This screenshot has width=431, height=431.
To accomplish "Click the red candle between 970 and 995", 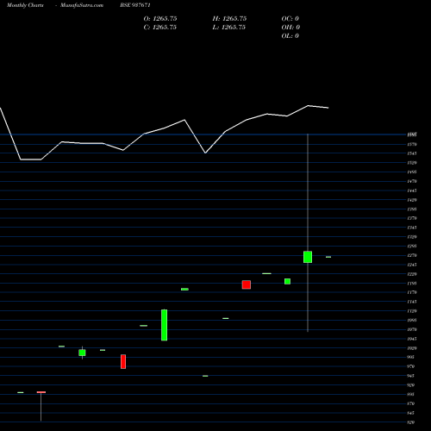I will (123, 361).
